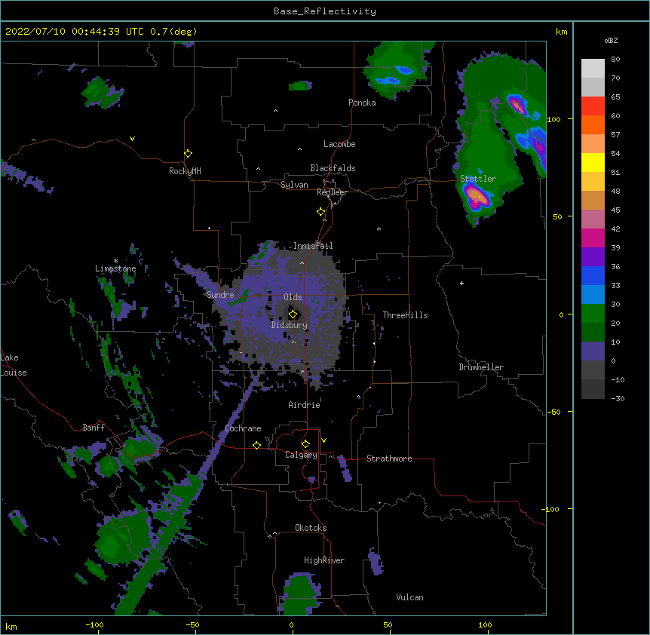Select the Blackfalds city label
This screenshot has height=635, width=650.
click(x=333, y=168)
